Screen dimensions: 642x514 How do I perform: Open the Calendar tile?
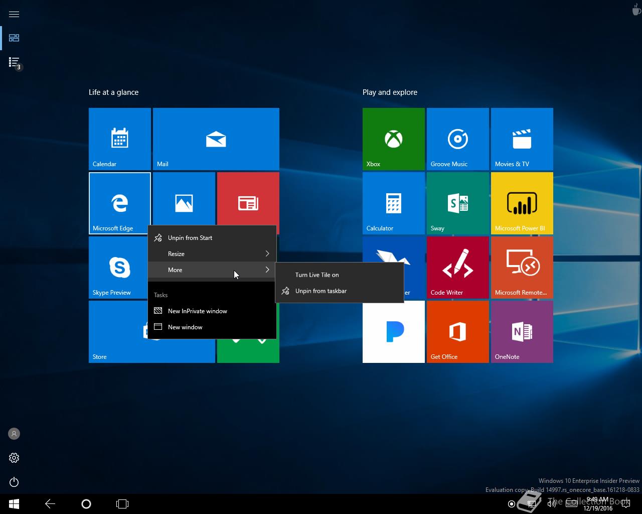coord(120,139)
